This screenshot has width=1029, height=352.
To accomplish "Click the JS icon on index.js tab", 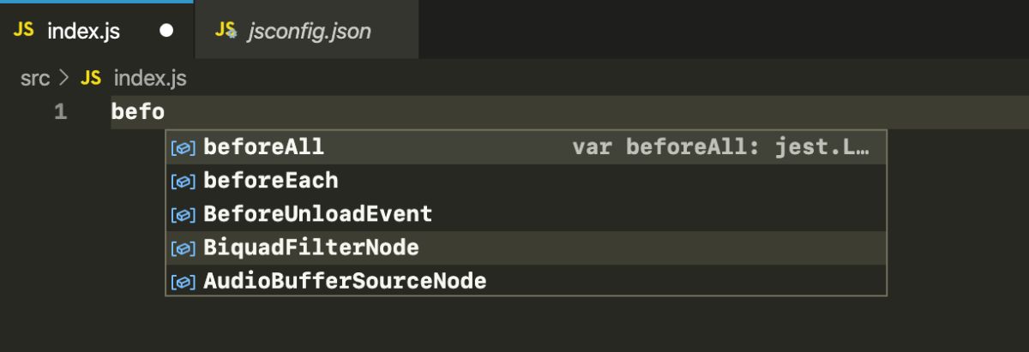I will coord(24,31).
